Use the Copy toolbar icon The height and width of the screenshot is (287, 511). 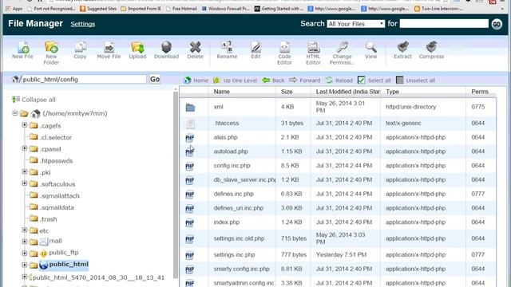80,49
